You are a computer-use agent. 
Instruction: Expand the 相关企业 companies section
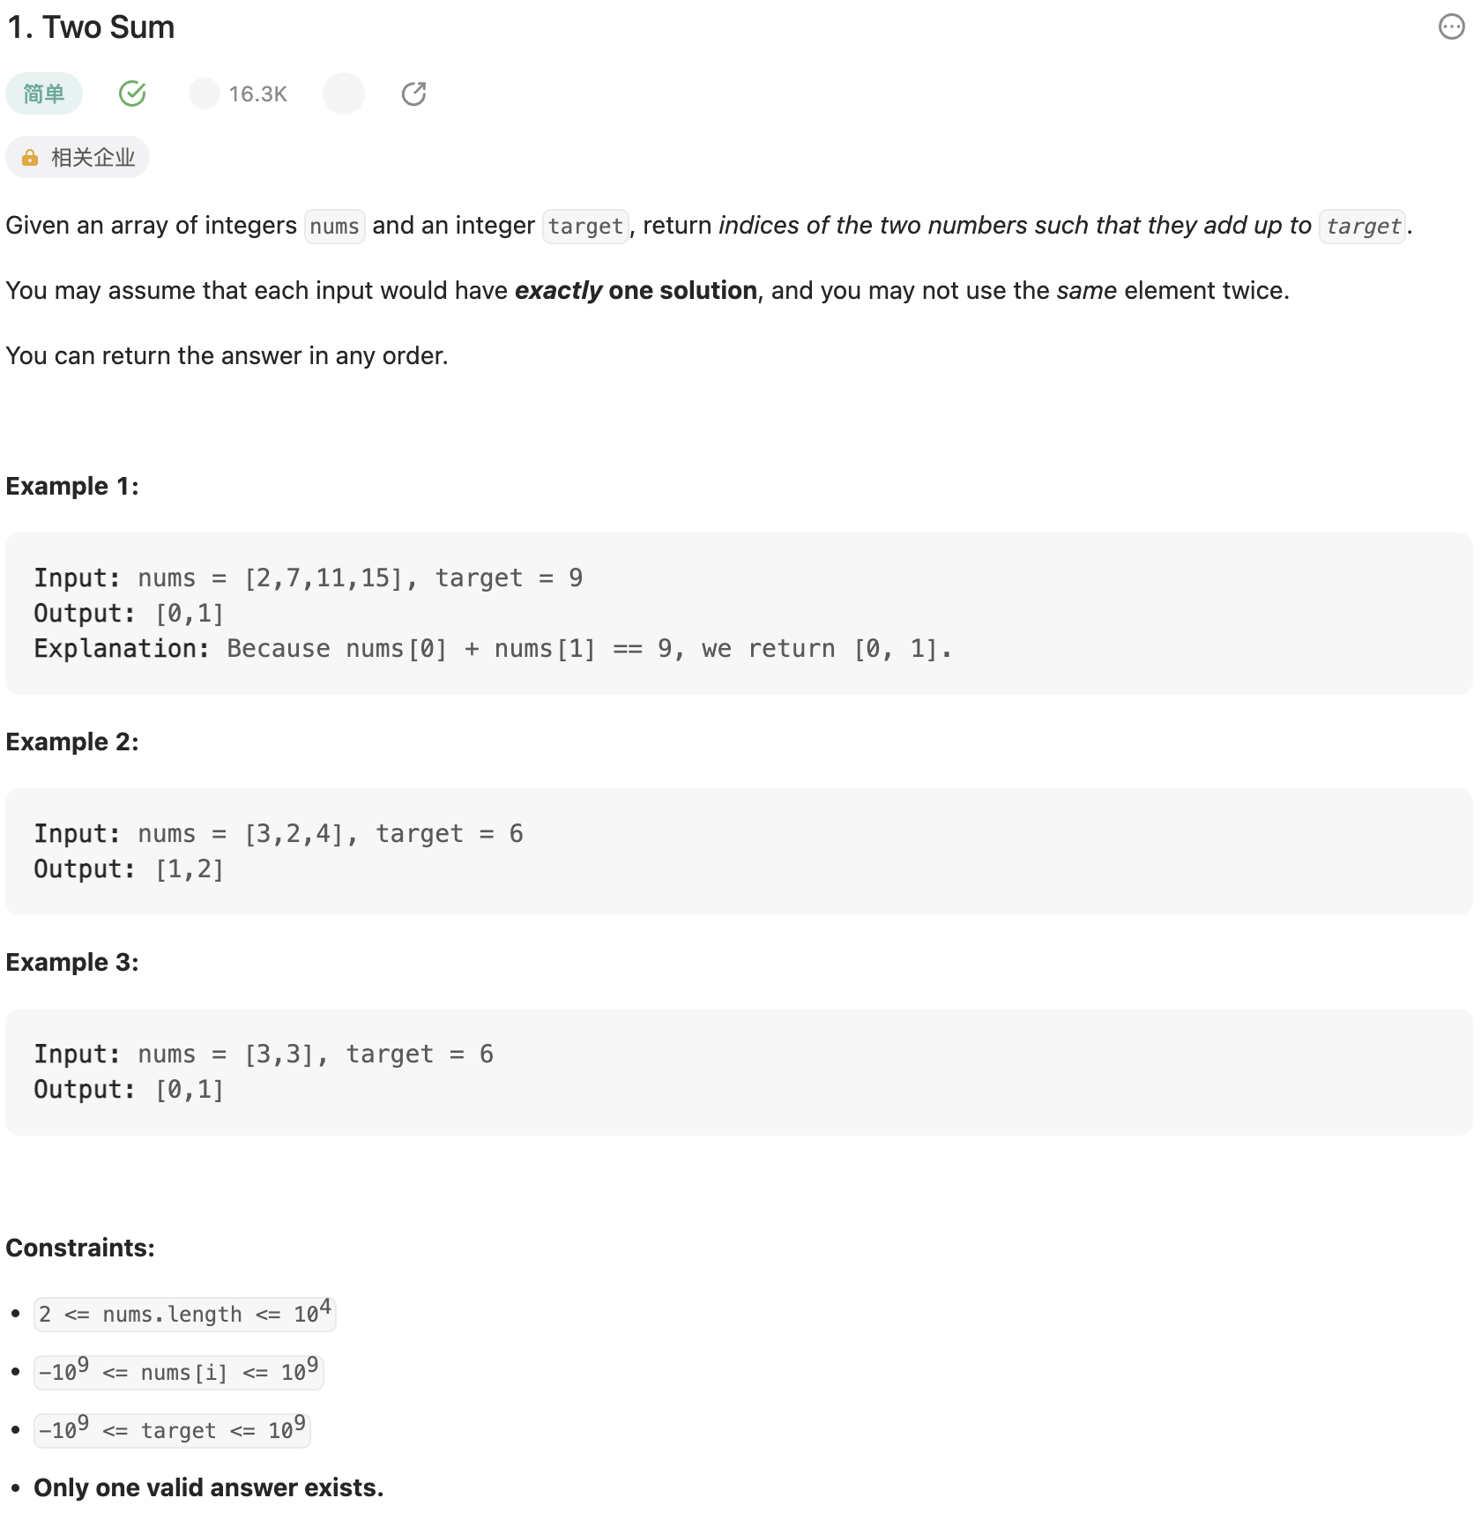78,157
